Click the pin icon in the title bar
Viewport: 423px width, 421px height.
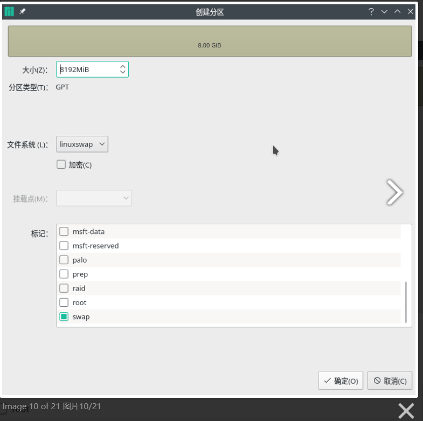(23, 12)
